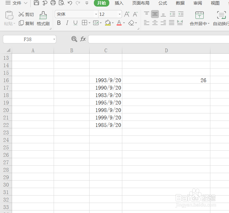Screen dimensions: 229x213
Task: Undo the last action
Action: 70,3
